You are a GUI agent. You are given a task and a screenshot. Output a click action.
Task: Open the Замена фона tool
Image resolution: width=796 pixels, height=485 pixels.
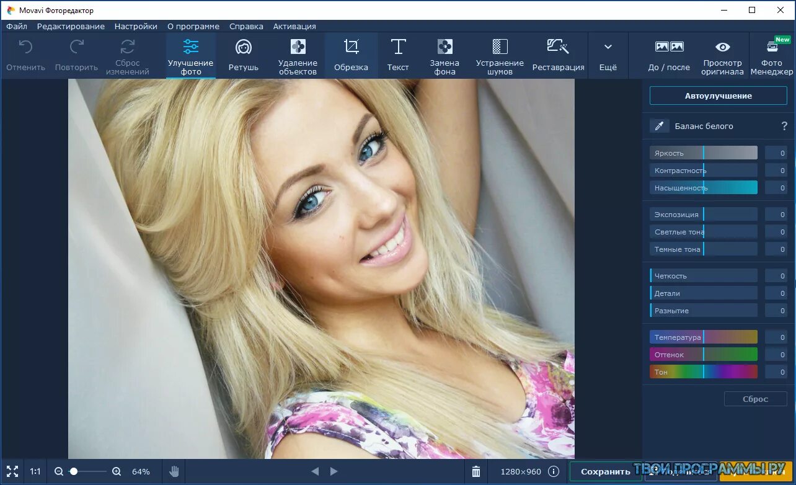coord(444,55)
